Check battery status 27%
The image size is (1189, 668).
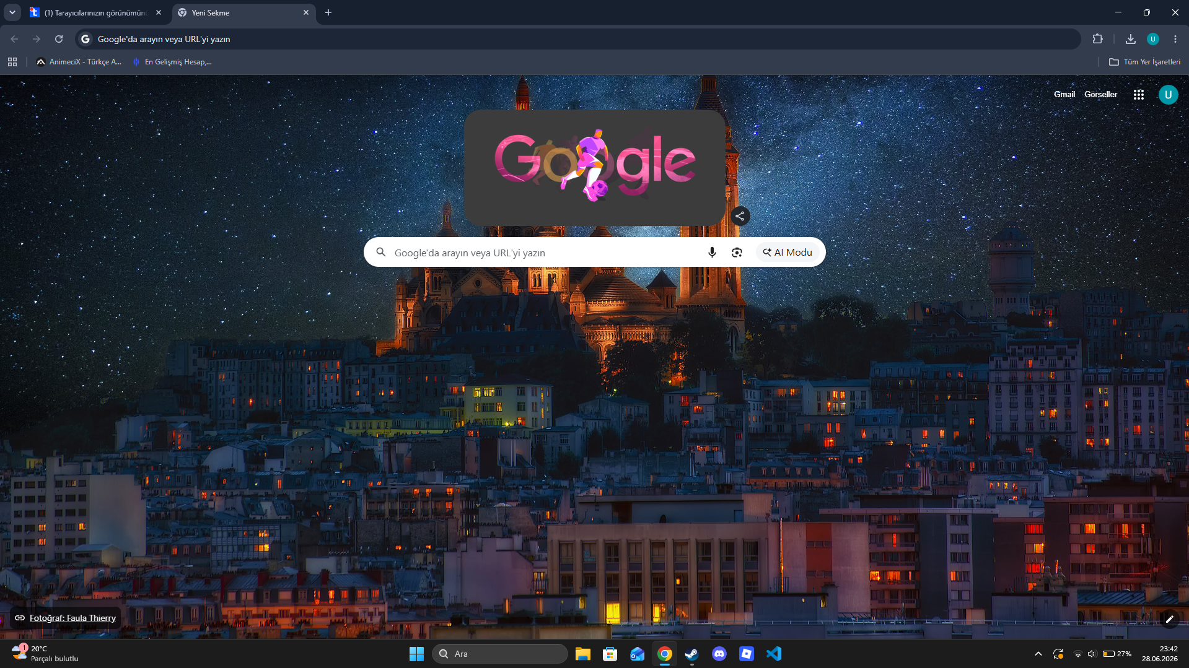(1117, 654)
